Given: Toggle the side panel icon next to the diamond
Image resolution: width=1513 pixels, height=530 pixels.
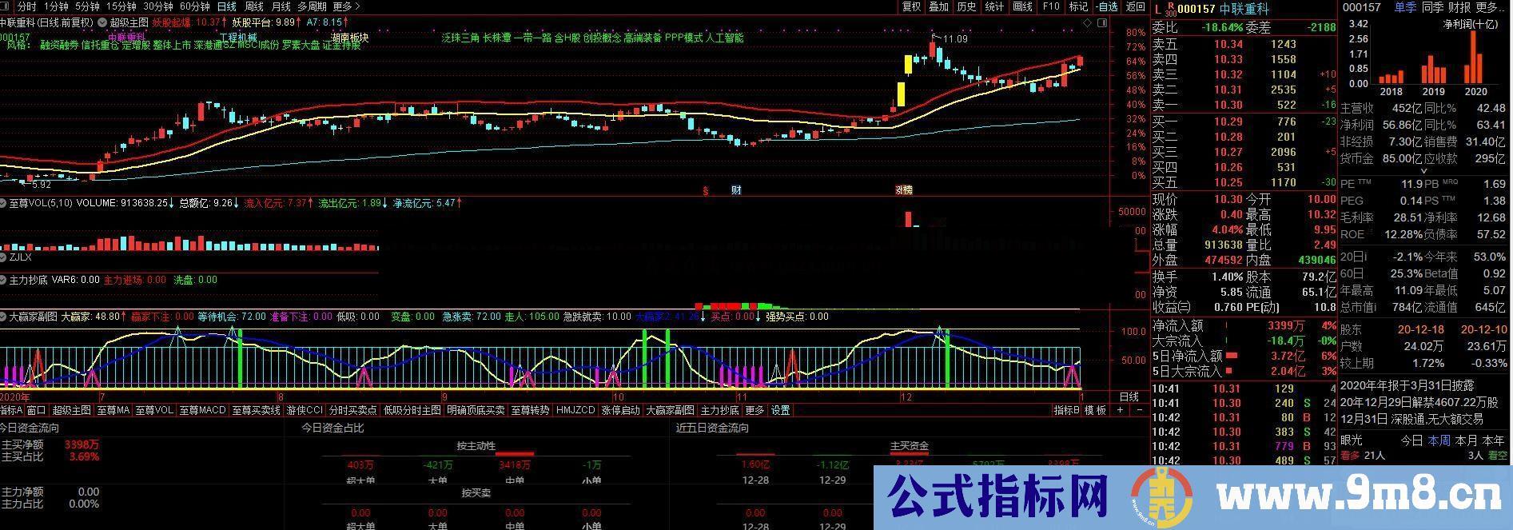Looking at the screenshot, I should (1102, 22).
